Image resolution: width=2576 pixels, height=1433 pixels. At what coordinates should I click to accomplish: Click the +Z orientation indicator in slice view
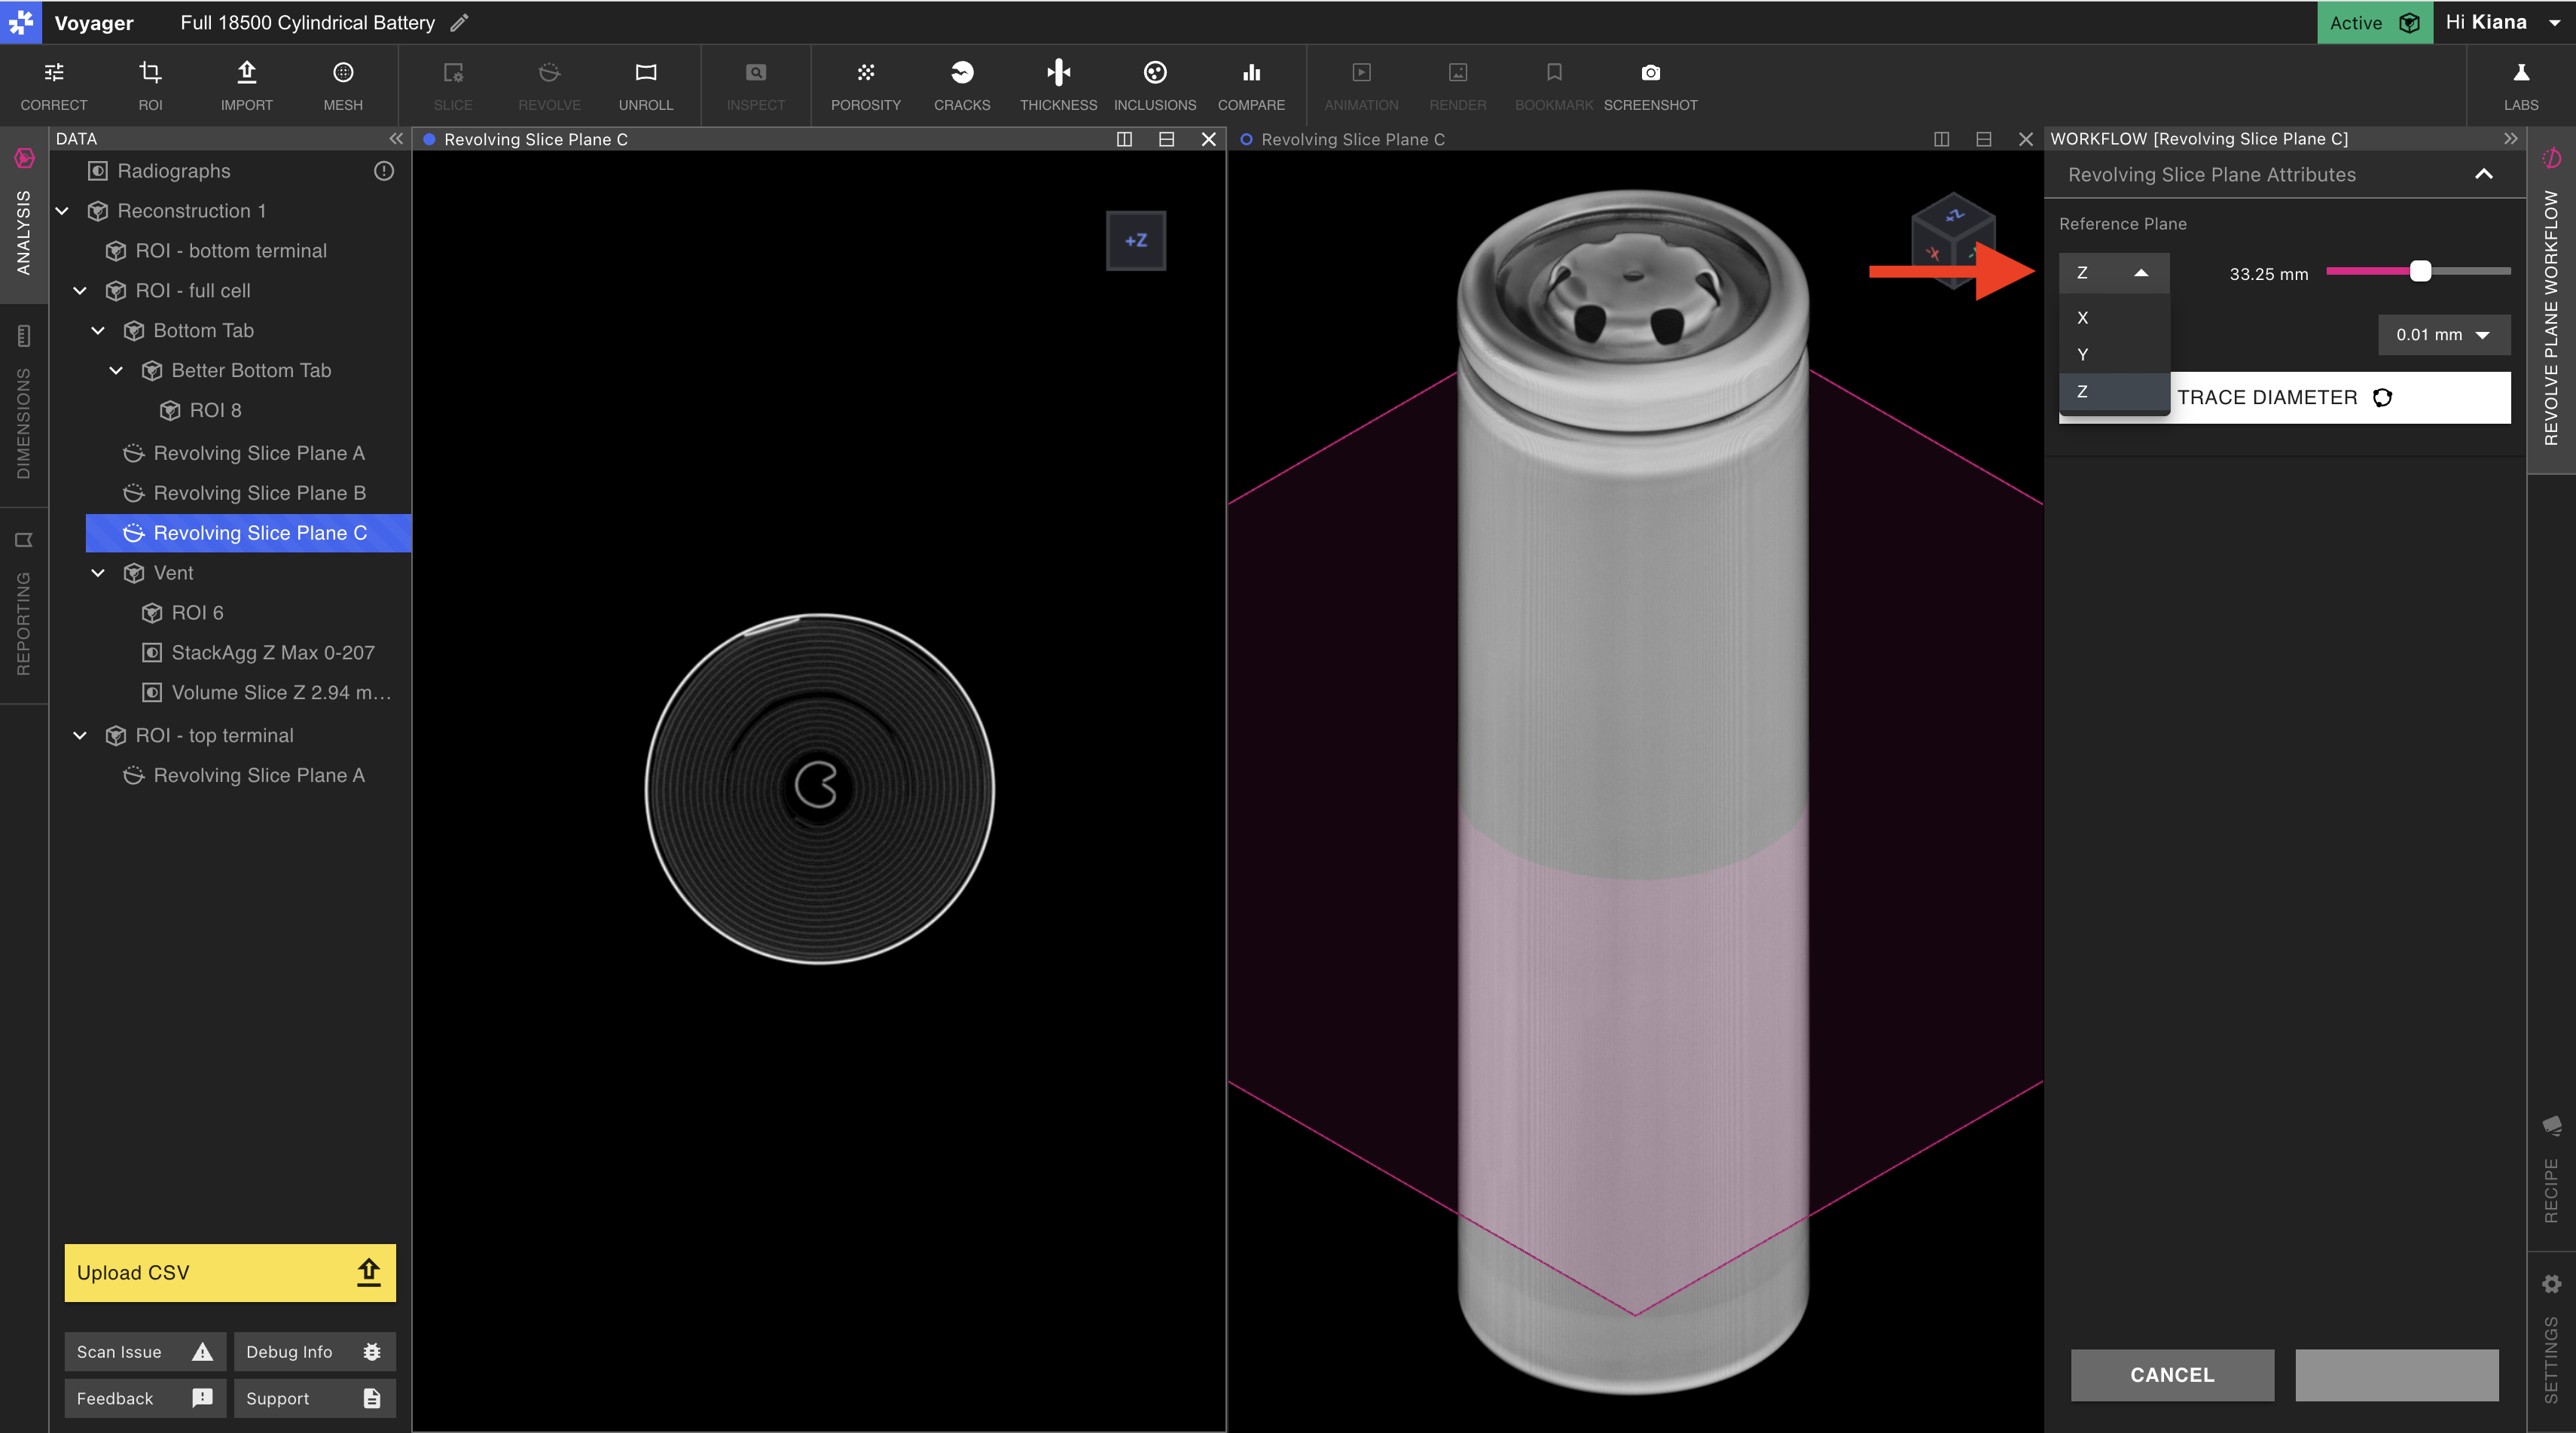[x=1136, y=241]
